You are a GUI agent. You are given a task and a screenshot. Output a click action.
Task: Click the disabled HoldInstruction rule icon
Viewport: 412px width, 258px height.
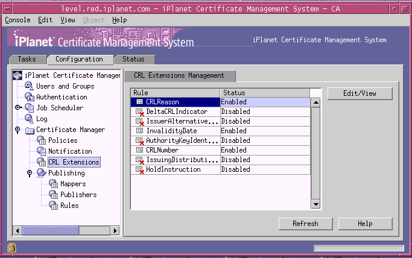pos(140,170)
